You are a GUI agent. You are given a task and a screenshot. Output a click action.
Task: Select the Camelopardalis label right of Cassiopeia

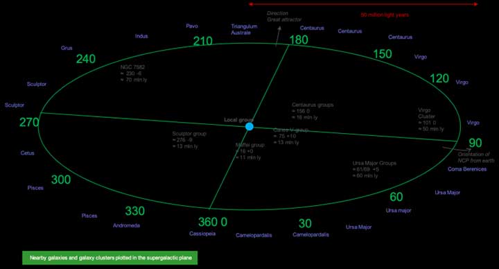pos(254,235)
